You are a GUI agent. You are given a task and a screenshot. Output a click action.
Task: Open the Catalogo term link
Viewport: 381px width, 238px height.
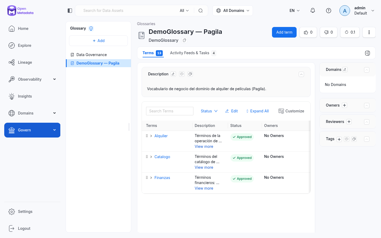point(162,157)
